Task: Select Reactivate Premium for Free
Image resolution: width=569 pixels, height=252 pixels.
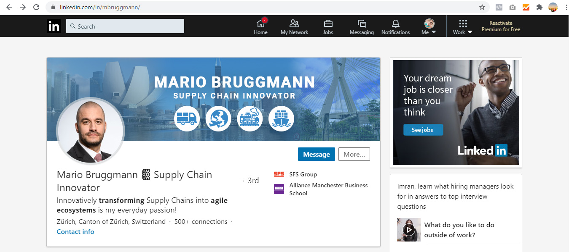Action: pos(501,26)
